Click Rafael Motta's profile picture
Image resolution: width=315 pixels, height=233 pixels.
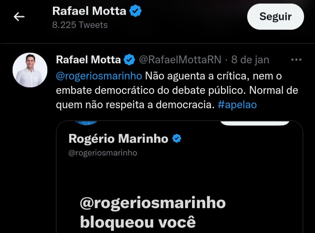coord(30,70)
